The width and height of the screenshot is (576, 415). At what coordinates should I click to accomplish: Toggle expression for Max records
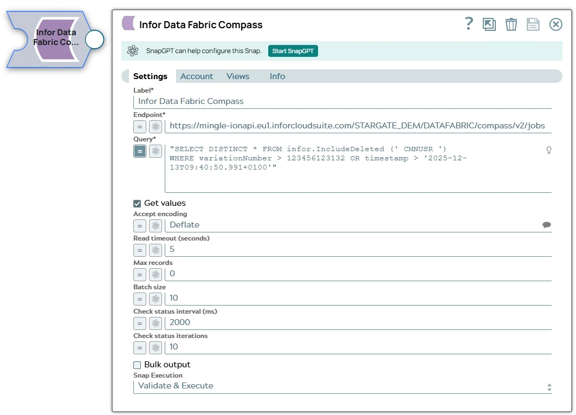(140, 274)
